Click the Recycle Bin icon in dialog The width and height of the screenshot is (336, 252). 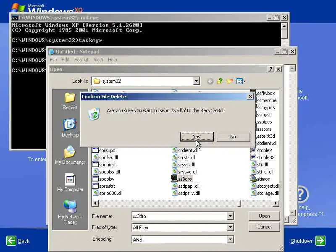[94, 113]
